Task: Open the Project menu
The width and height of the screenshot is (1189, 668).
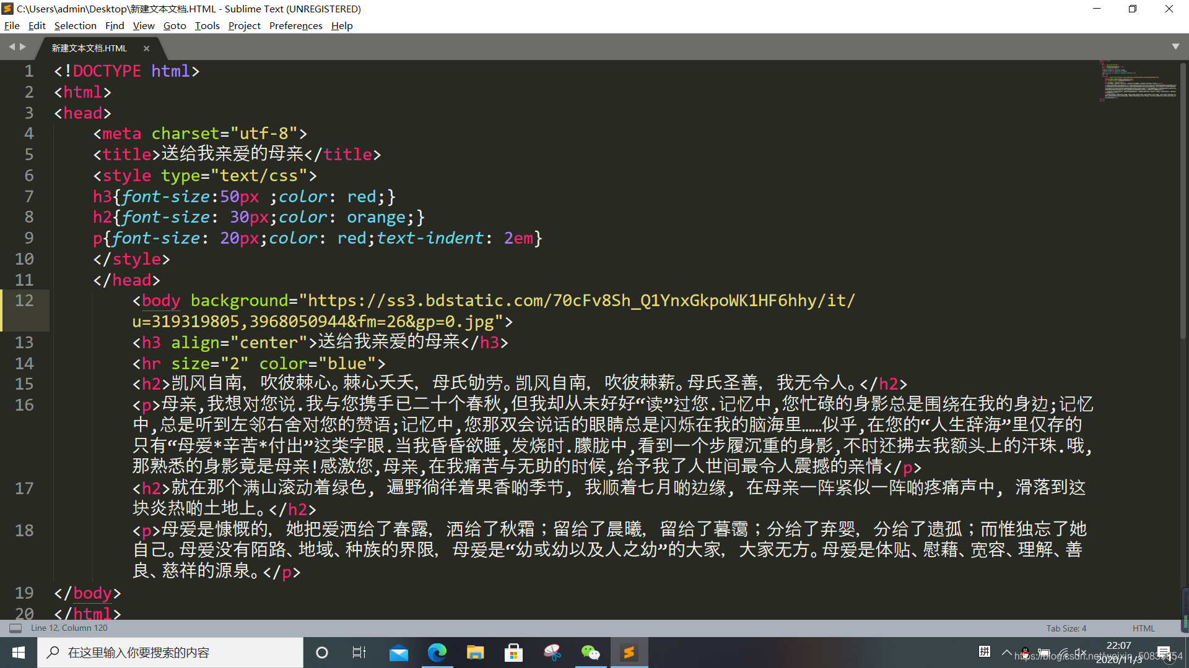Action: point(244,25)
